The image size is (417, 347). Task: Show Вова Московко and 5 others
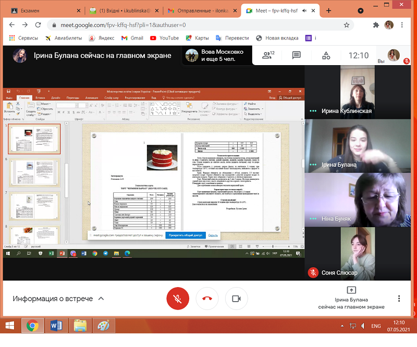[217, 55]
